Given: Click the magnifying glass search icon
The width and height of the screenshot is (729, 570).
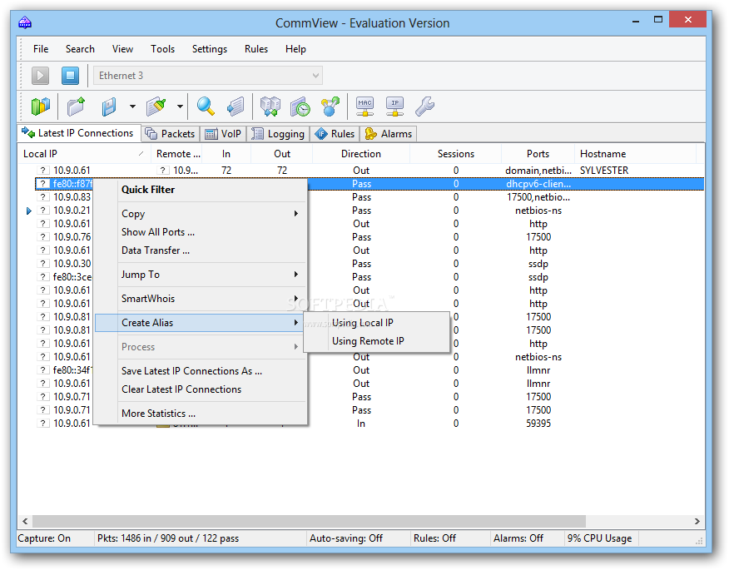Looking at the screenshot, I should [206, 107].
